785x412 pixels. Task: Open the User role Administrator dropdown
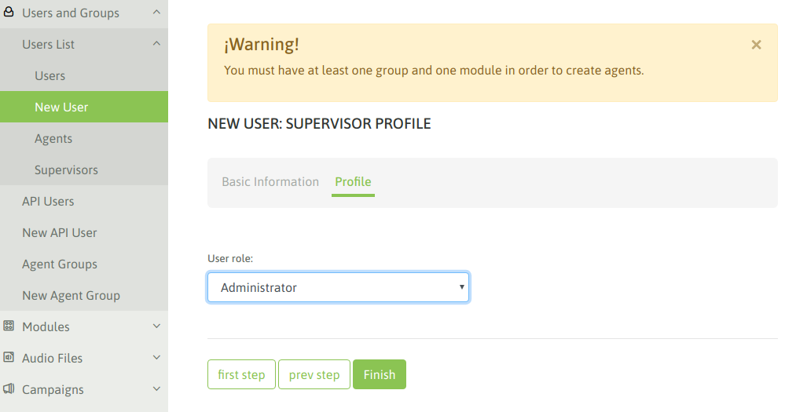coord(338,287)
